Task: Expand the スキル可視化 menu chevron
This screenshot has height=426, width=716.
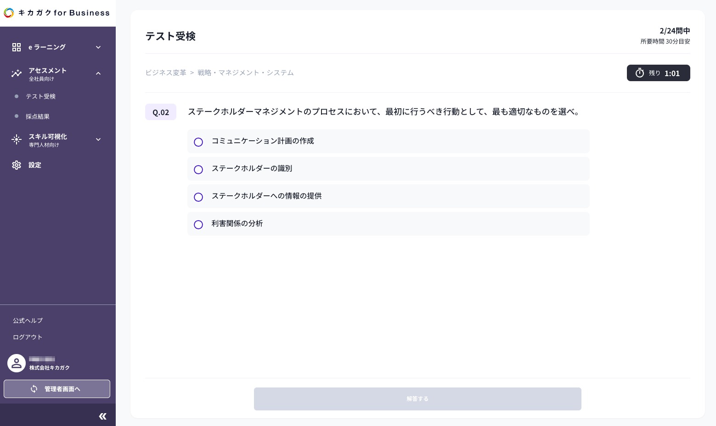Action: (98, 139)
